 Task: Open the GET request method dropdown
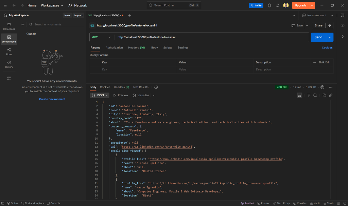pyautogui.click(x=102, y=37)
